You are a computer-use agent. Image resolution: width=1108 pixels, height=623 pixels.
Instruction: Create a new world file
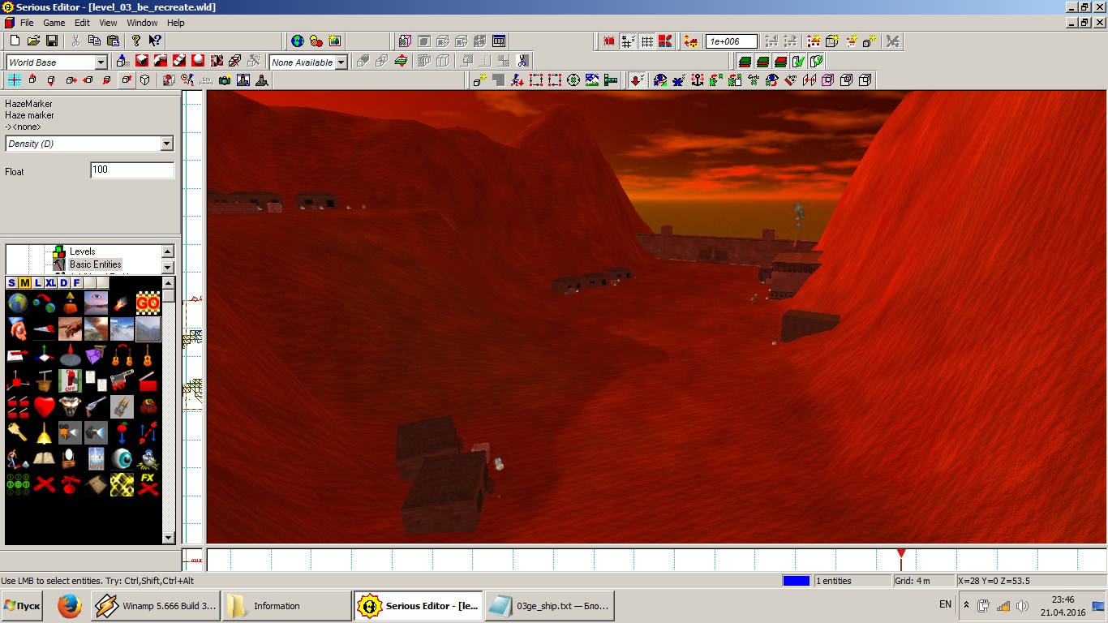click(x=15, y=41)
